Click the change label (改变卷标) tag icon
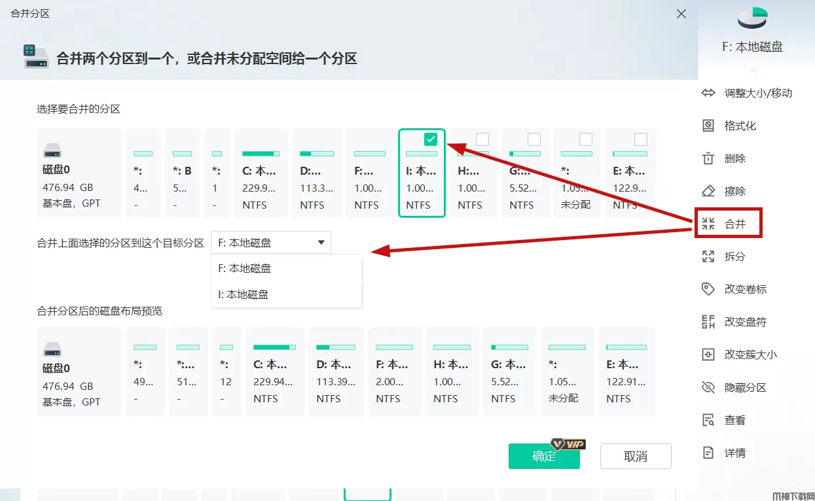This screenshot has height=501, width=815. [708, 289]
